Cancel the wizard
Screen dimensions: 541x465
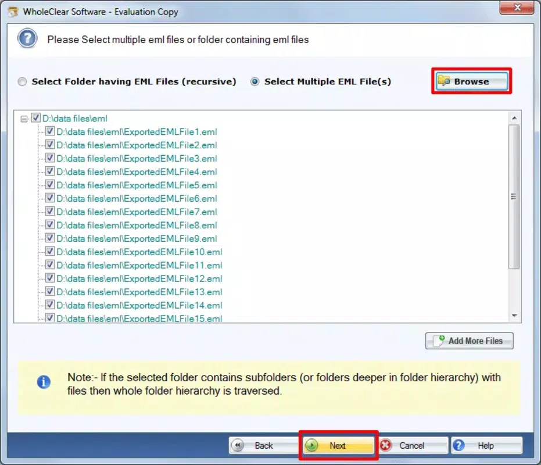(x=413, y=445)
